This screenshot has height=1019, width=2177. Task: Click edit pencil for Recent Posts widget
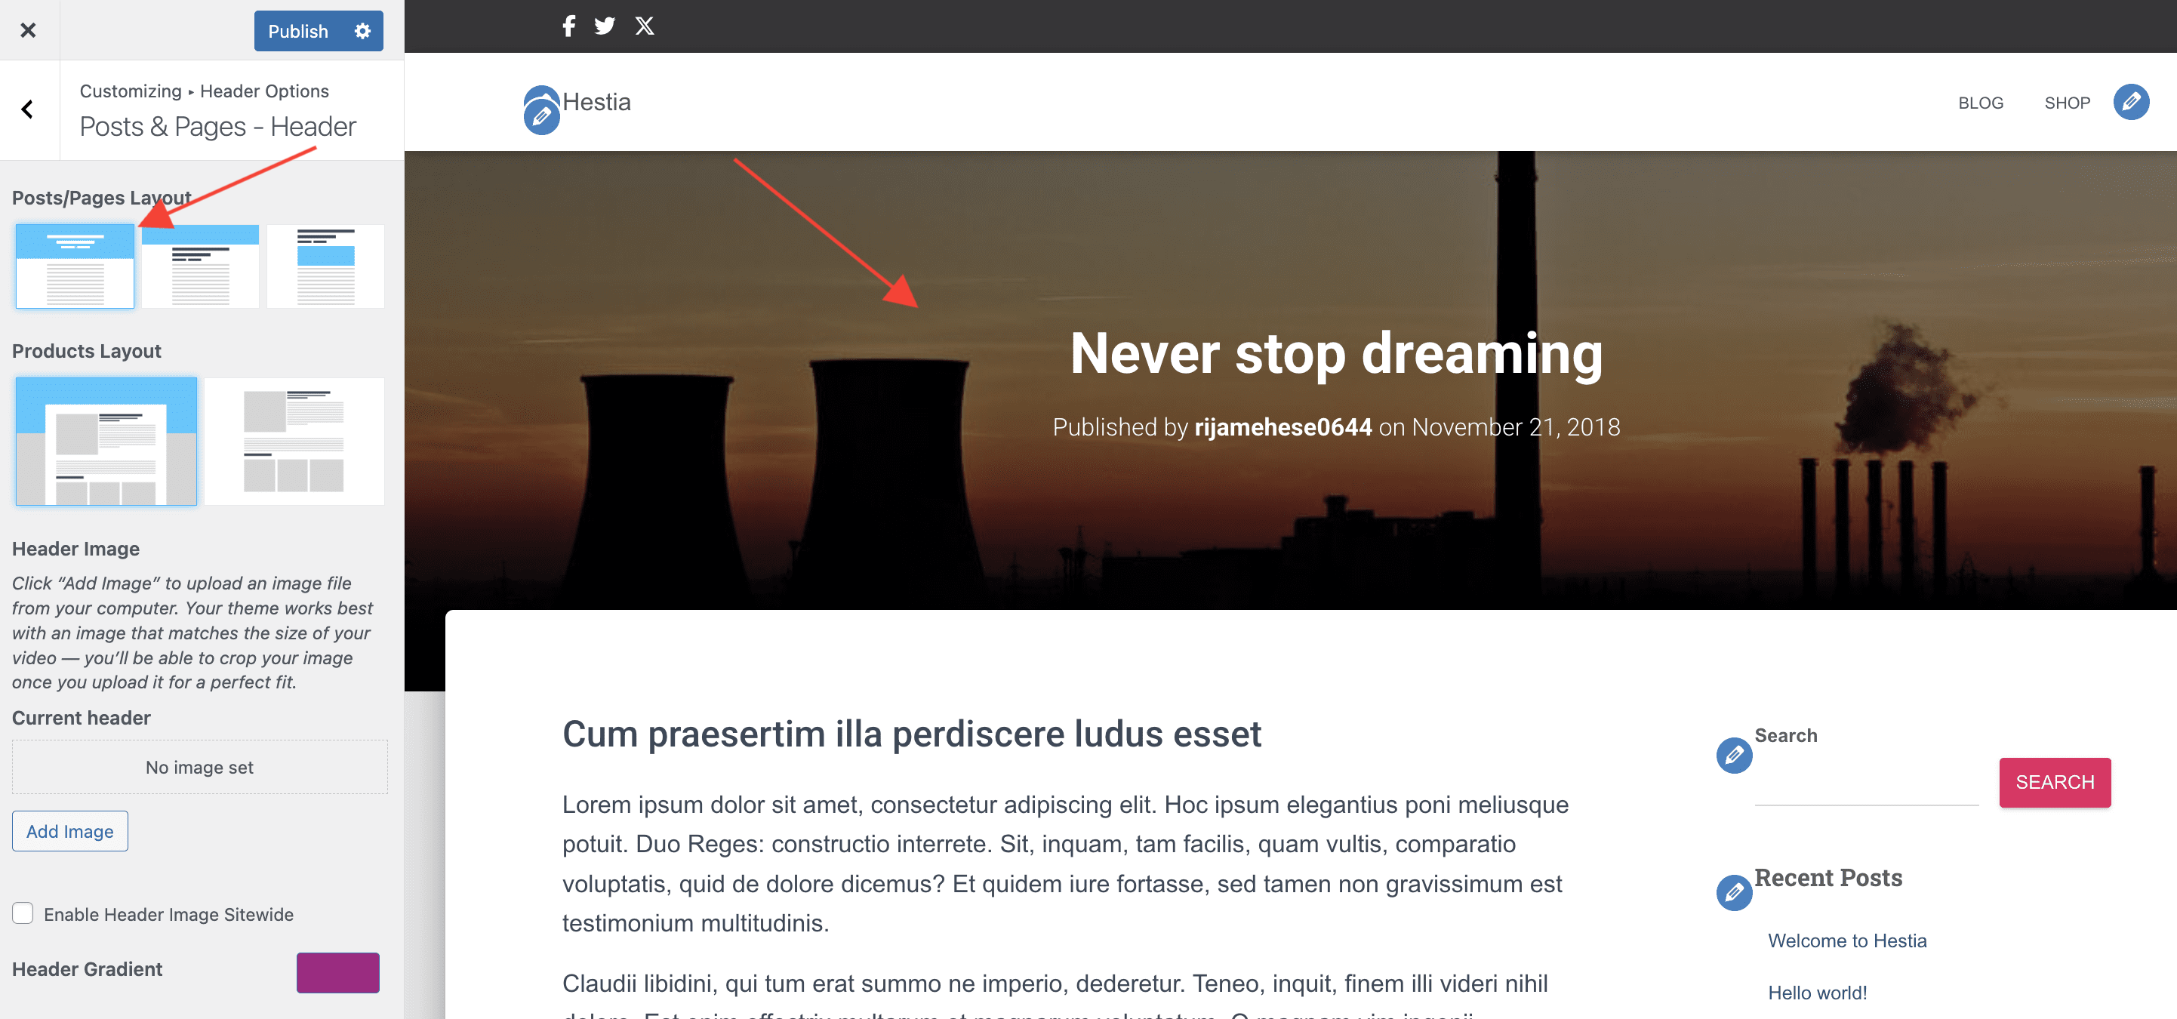pyautogui.click(x=1733, y=892)
